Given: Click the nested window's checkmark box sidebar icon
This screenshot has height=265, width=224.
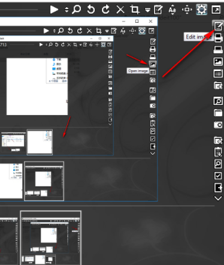Looking at the screenshot, I should pyautogui.click(x=153, y=138).
